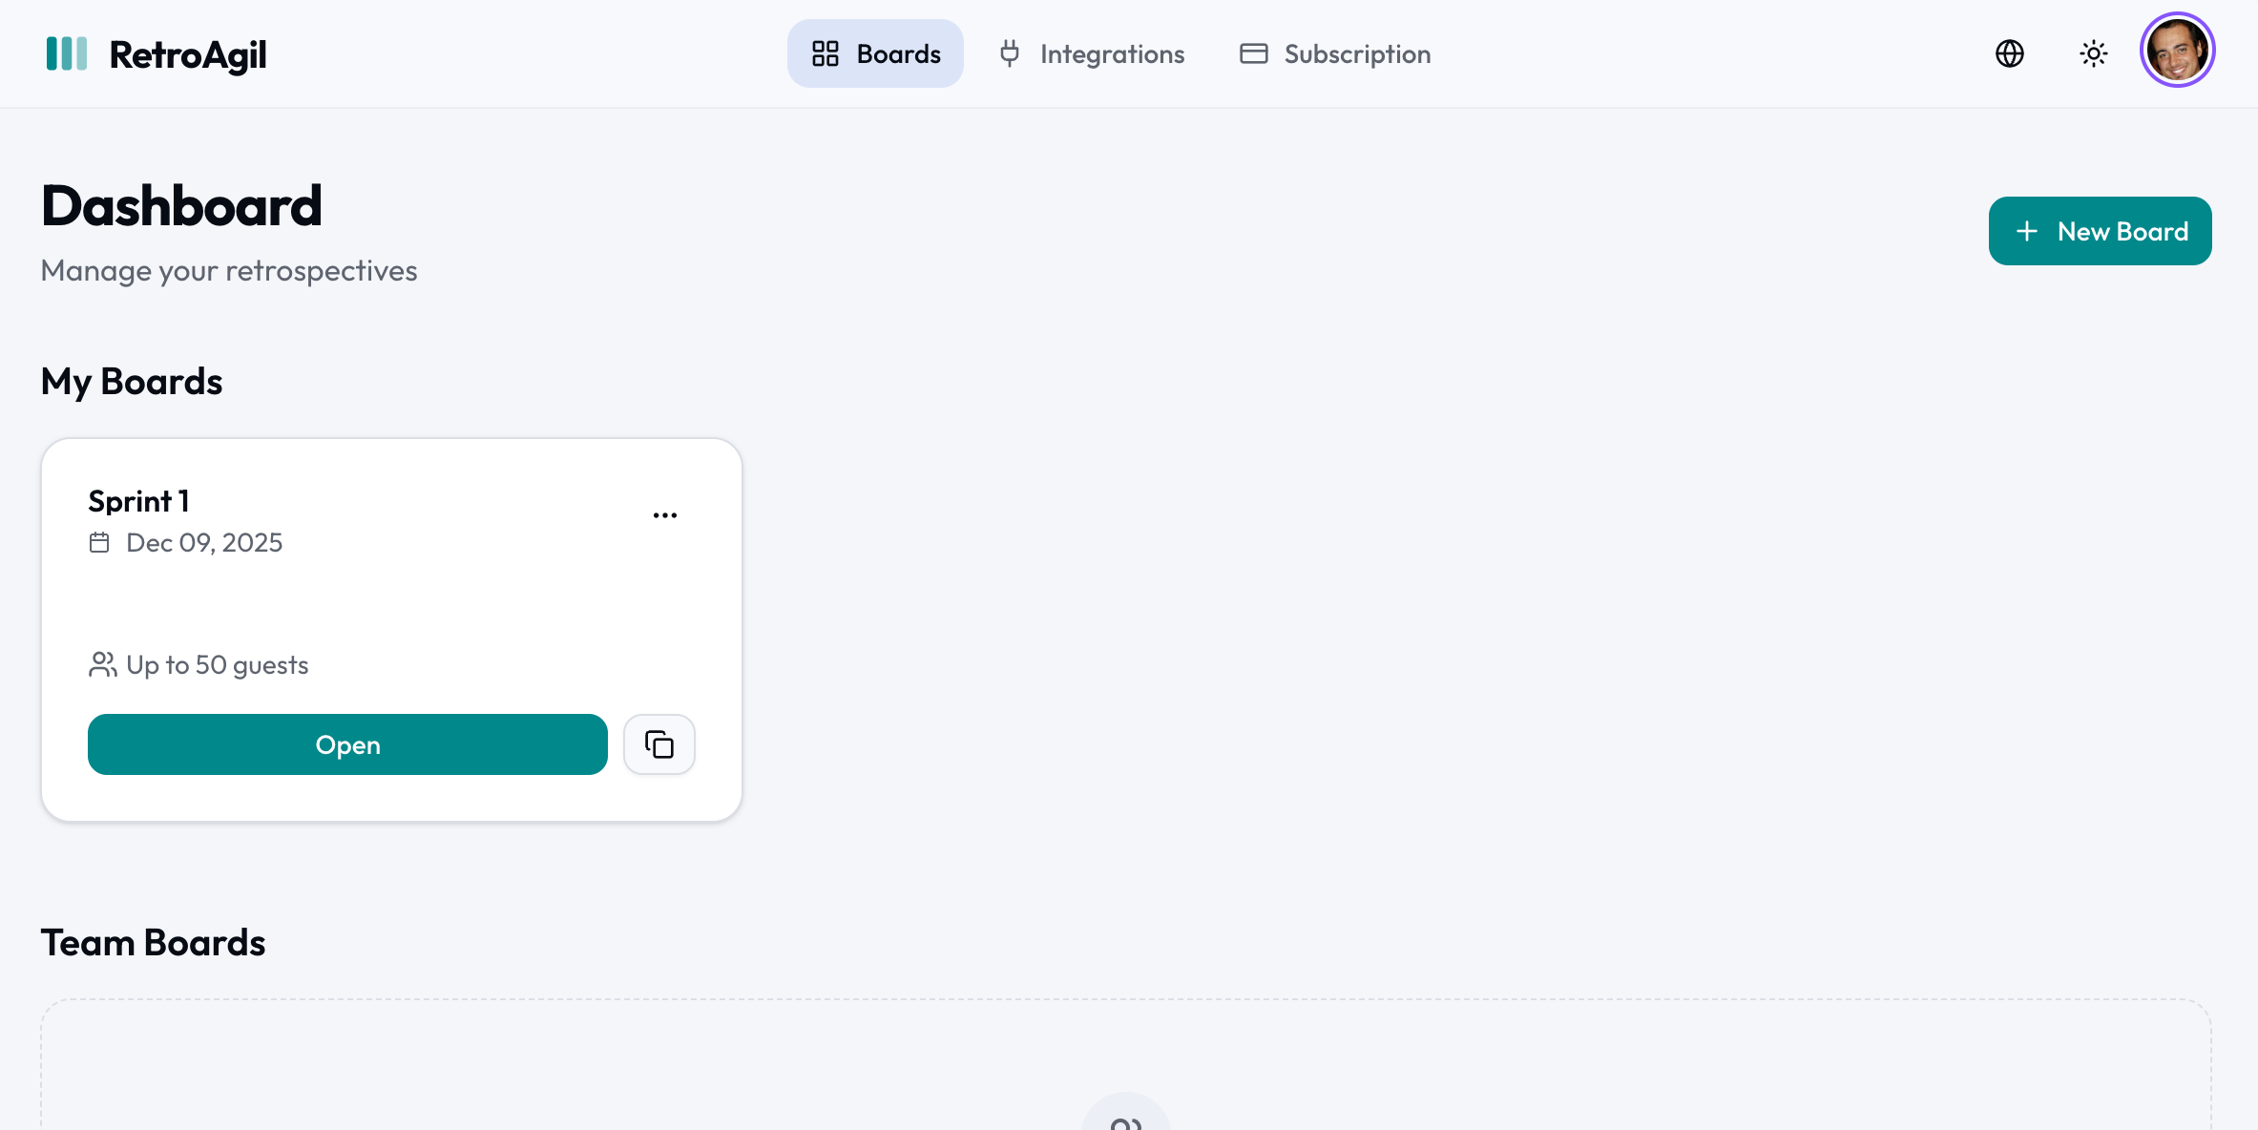2258x1130 pixels.
Task: Create a New Board
Action: (2100, 231)
